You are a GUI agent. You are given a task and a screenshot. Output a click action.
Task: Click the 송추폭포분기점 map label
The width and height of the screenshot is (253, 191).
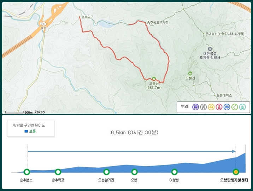point(158,23)
